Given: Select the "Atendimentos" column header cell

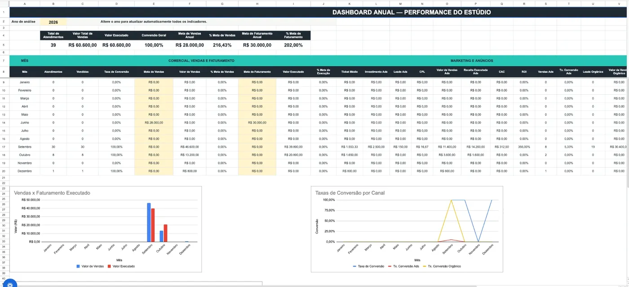Looking at the screenshot, I should 53,71.
